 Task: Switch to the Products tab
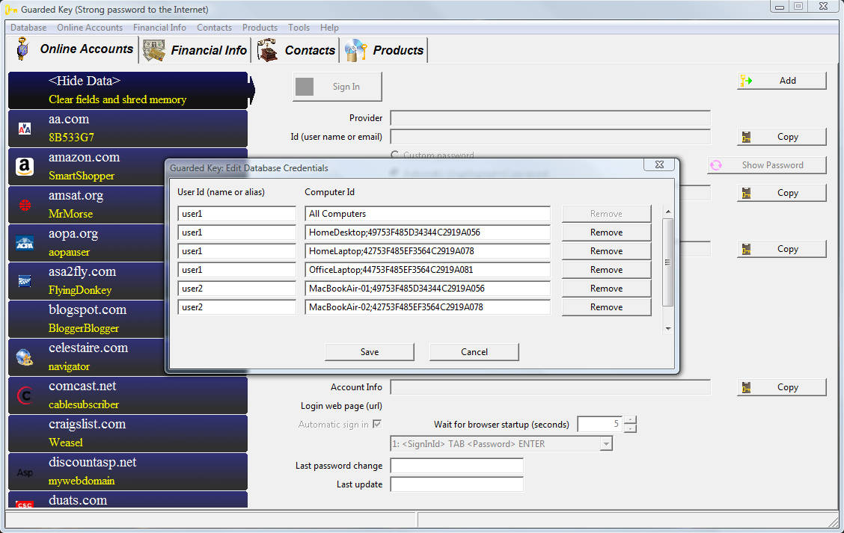point(385,50)
